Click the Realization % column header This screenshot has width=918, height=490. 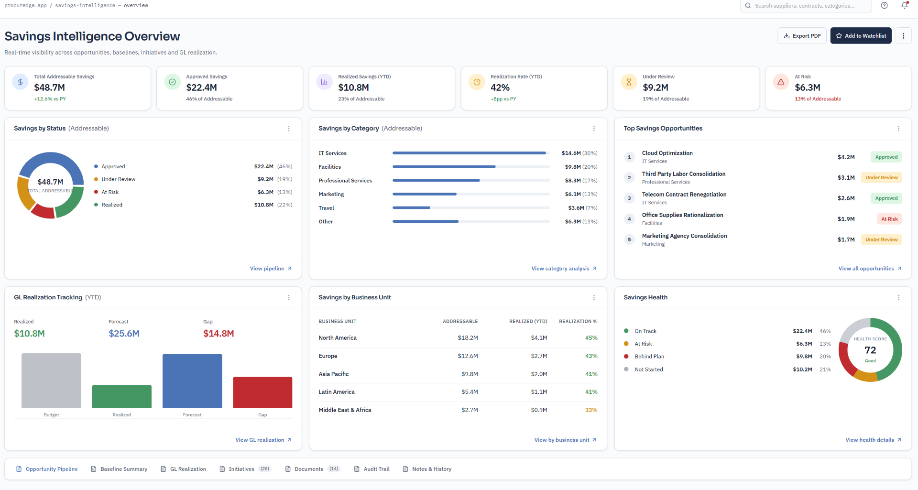(578, 321)
